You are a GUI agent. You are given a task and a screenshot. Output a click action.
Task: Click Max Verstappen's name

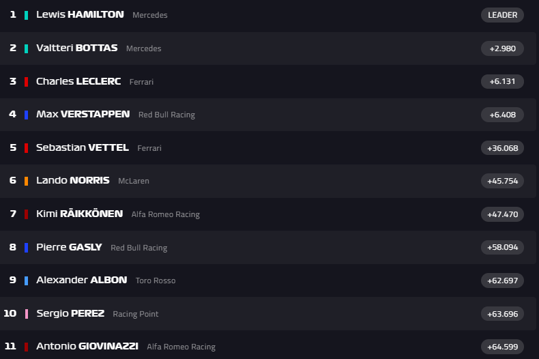click(83, 114)
